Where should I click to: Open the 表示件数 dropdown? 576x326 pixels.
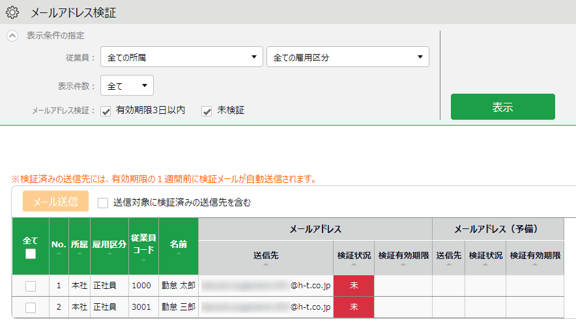pos(127,85)
